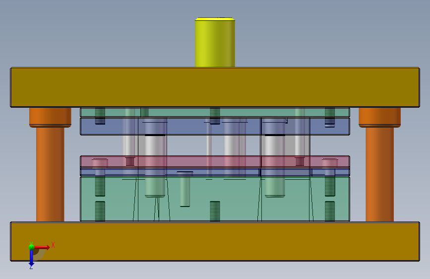This screenshot has width=430, height=279.
Task: Select the left orange guide bushing collar
Action: pyautogui.click(x=50, y=117)
